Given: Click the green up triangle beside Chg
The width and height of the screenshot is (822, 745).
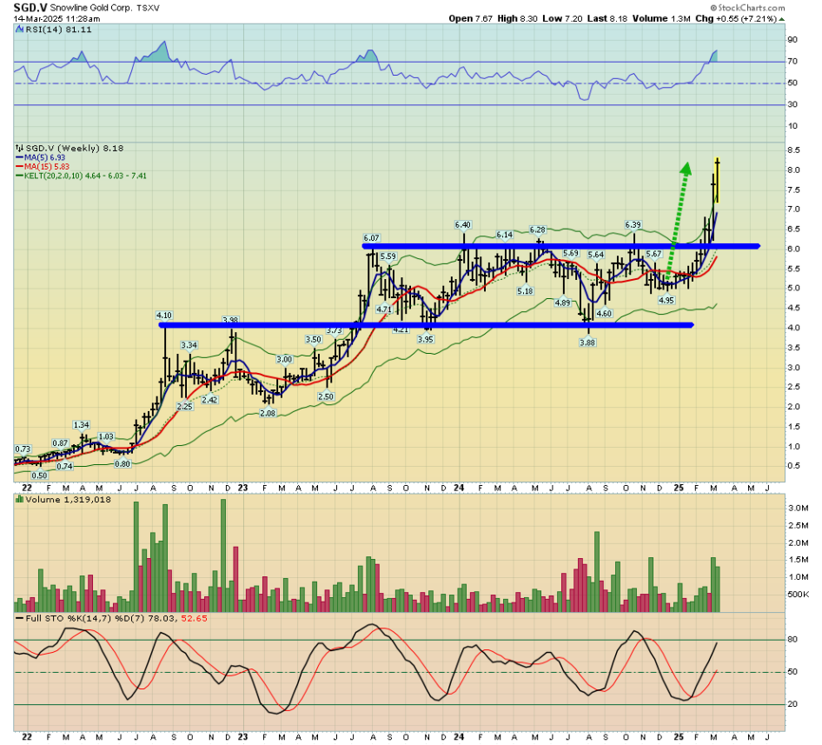Looking at the screenshot, I should [782, 19].
